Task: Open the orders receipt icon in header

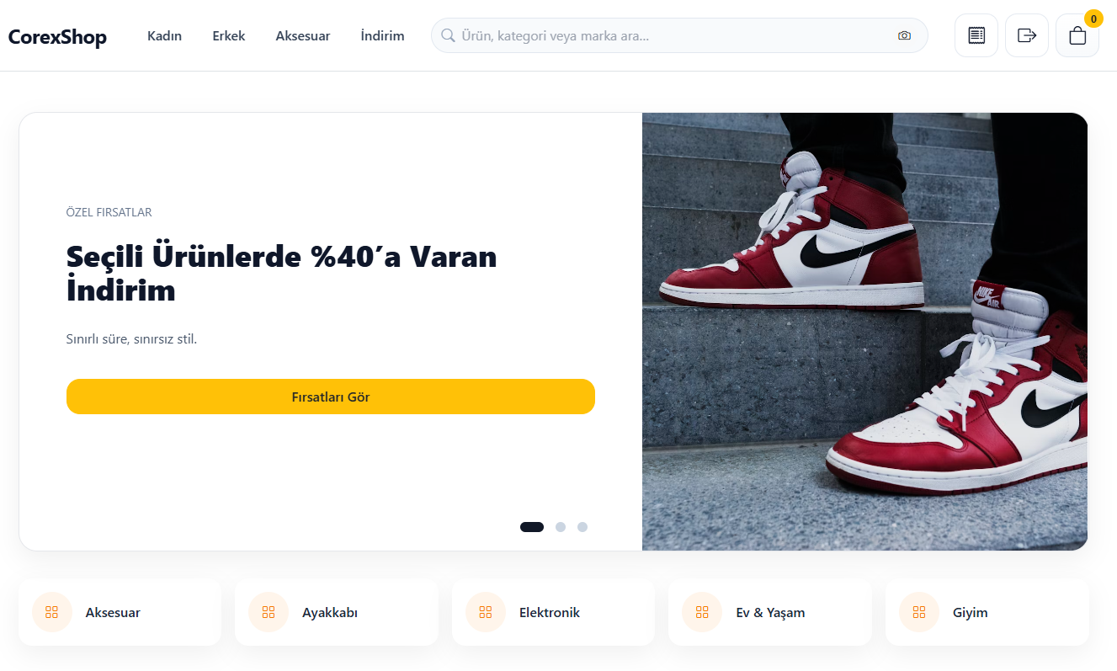Action: tap(976, 35)
